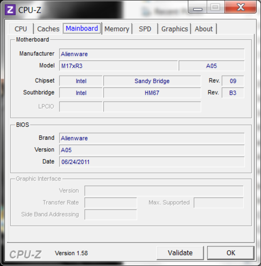Click the OK button
The image size is (261, 266).
[x=231, y=253]
